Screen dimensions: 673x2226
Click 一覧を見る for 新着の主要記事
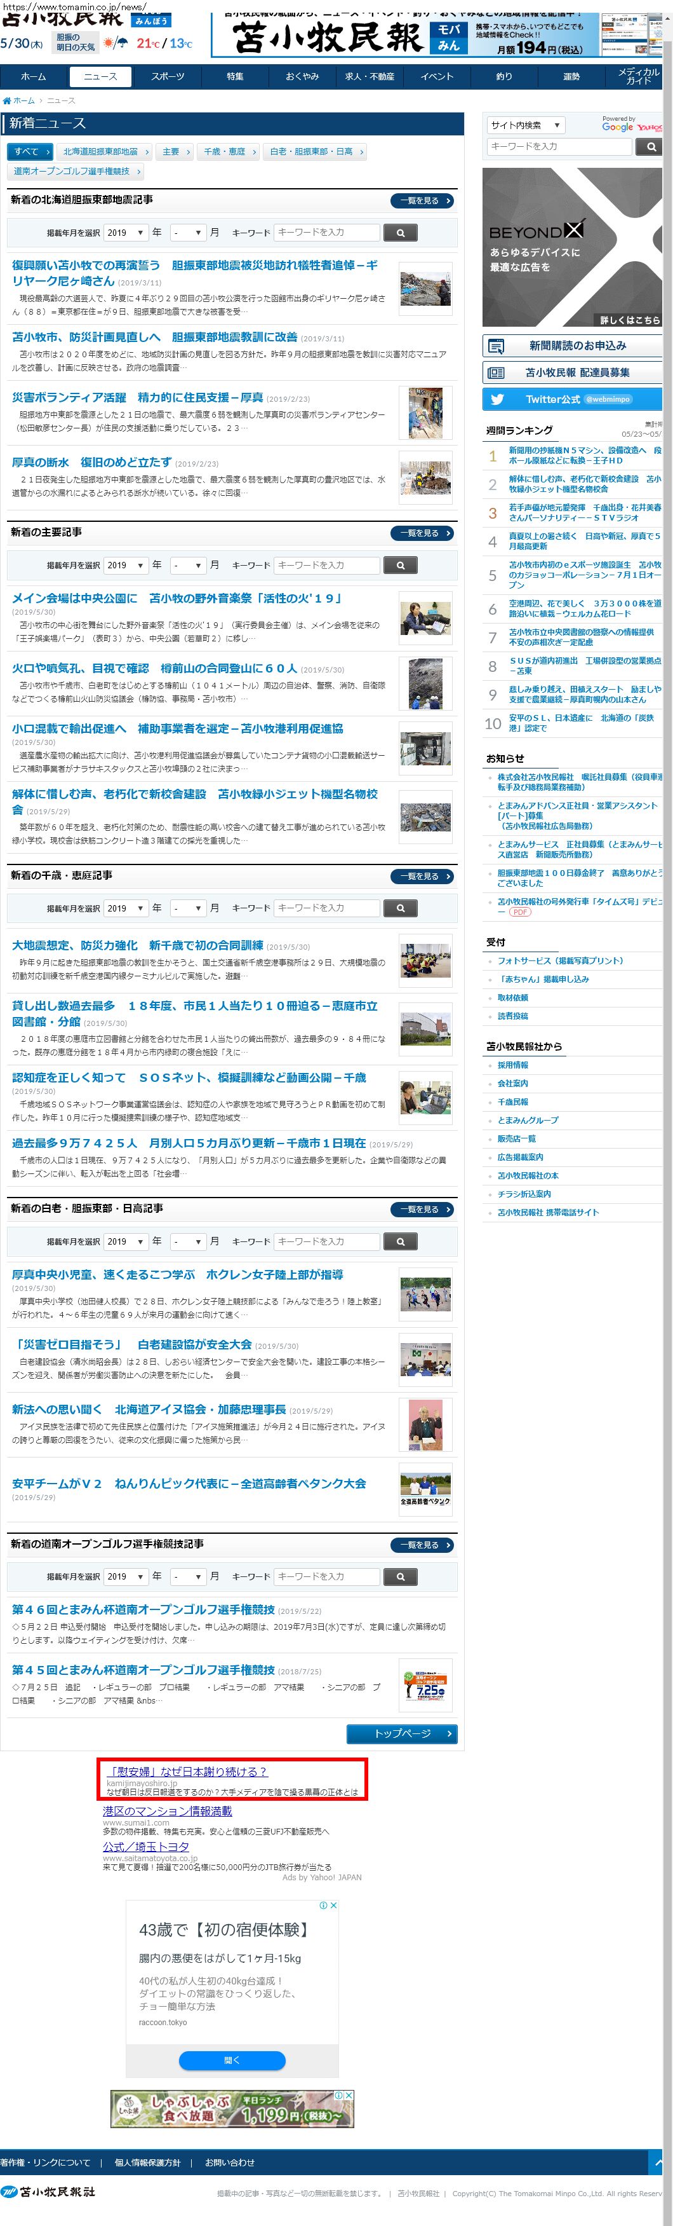(422, 533)
